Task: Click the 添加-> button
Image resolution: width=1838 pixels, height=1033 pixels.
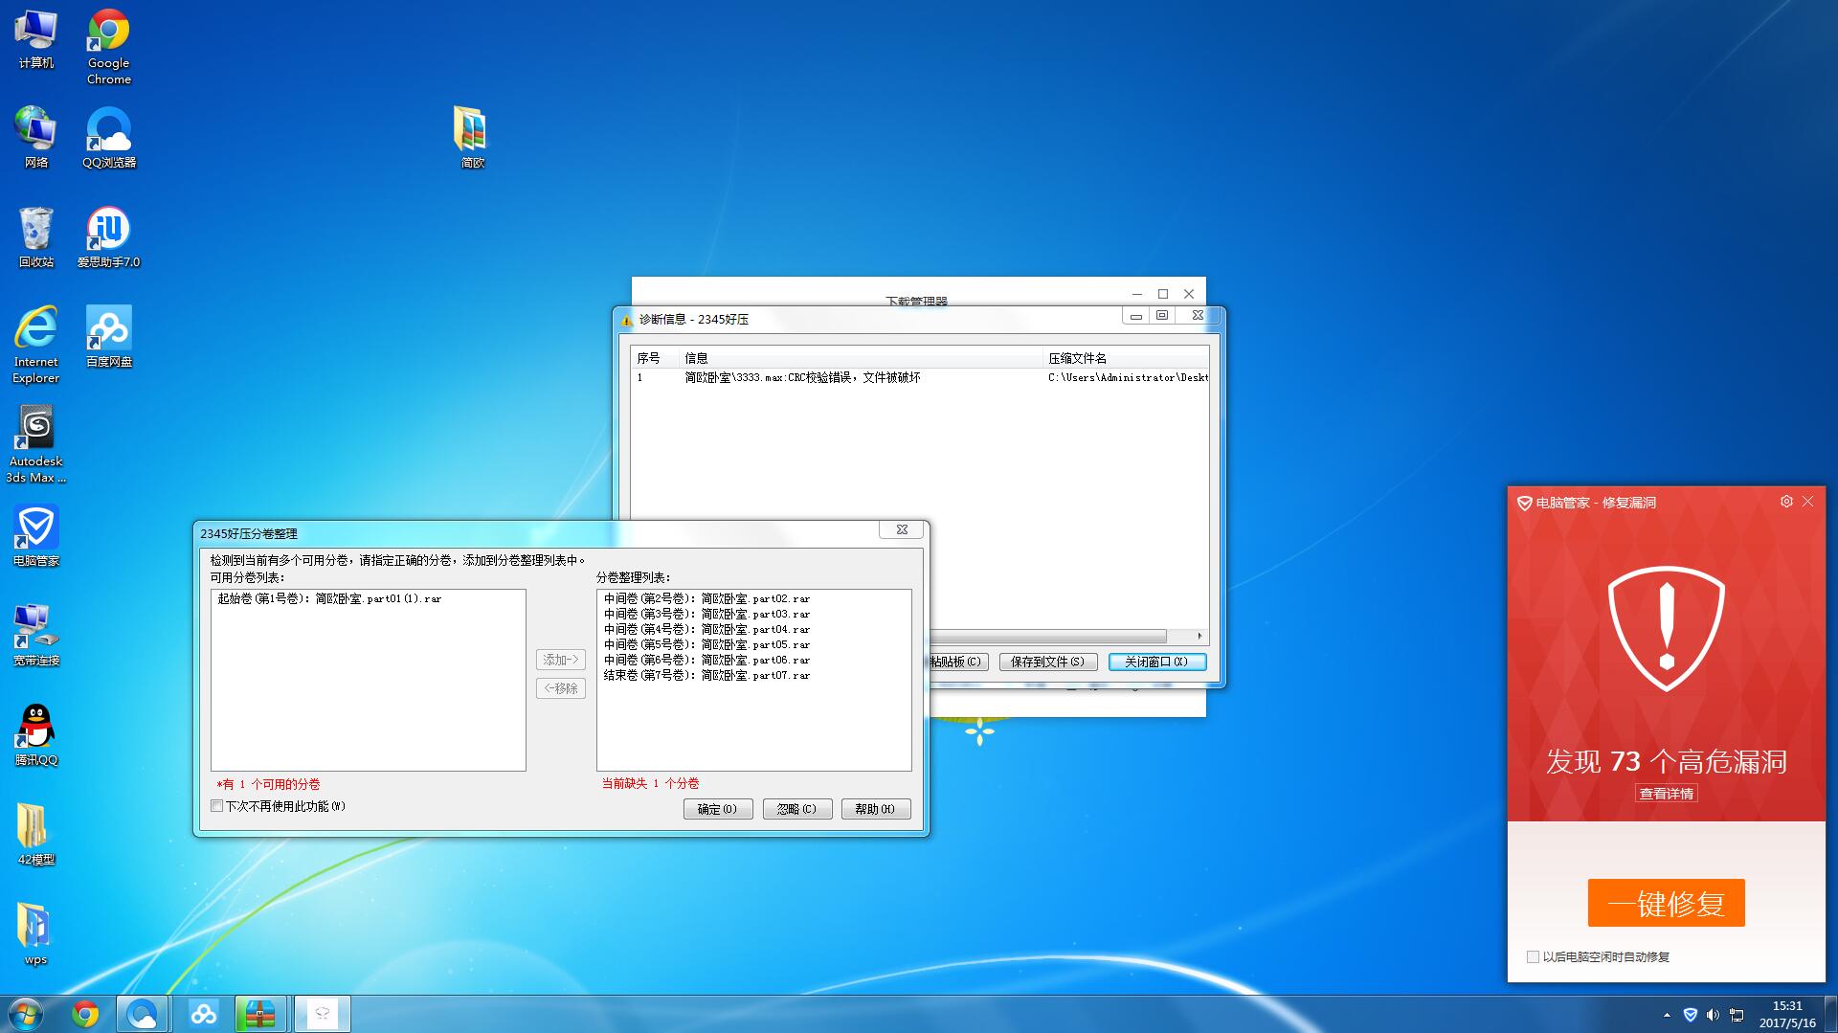Action: coord(561,660)
